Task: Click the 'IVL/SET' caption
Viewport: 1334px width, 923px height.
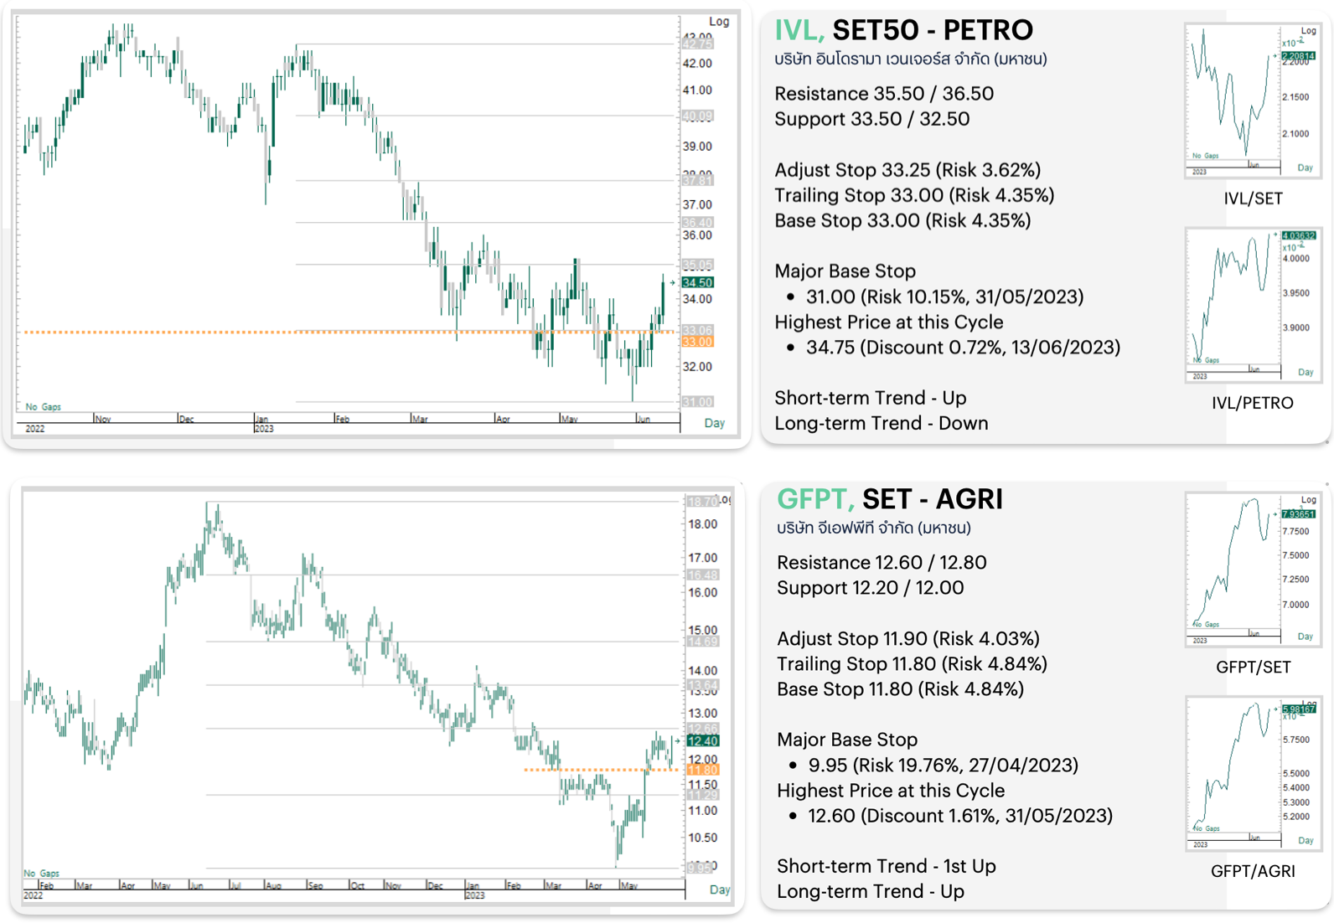Action: [1253, 199]
